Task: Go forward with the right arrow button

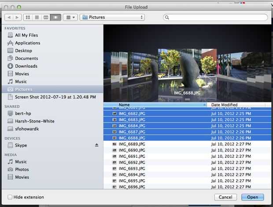Action: pos(17,18)
